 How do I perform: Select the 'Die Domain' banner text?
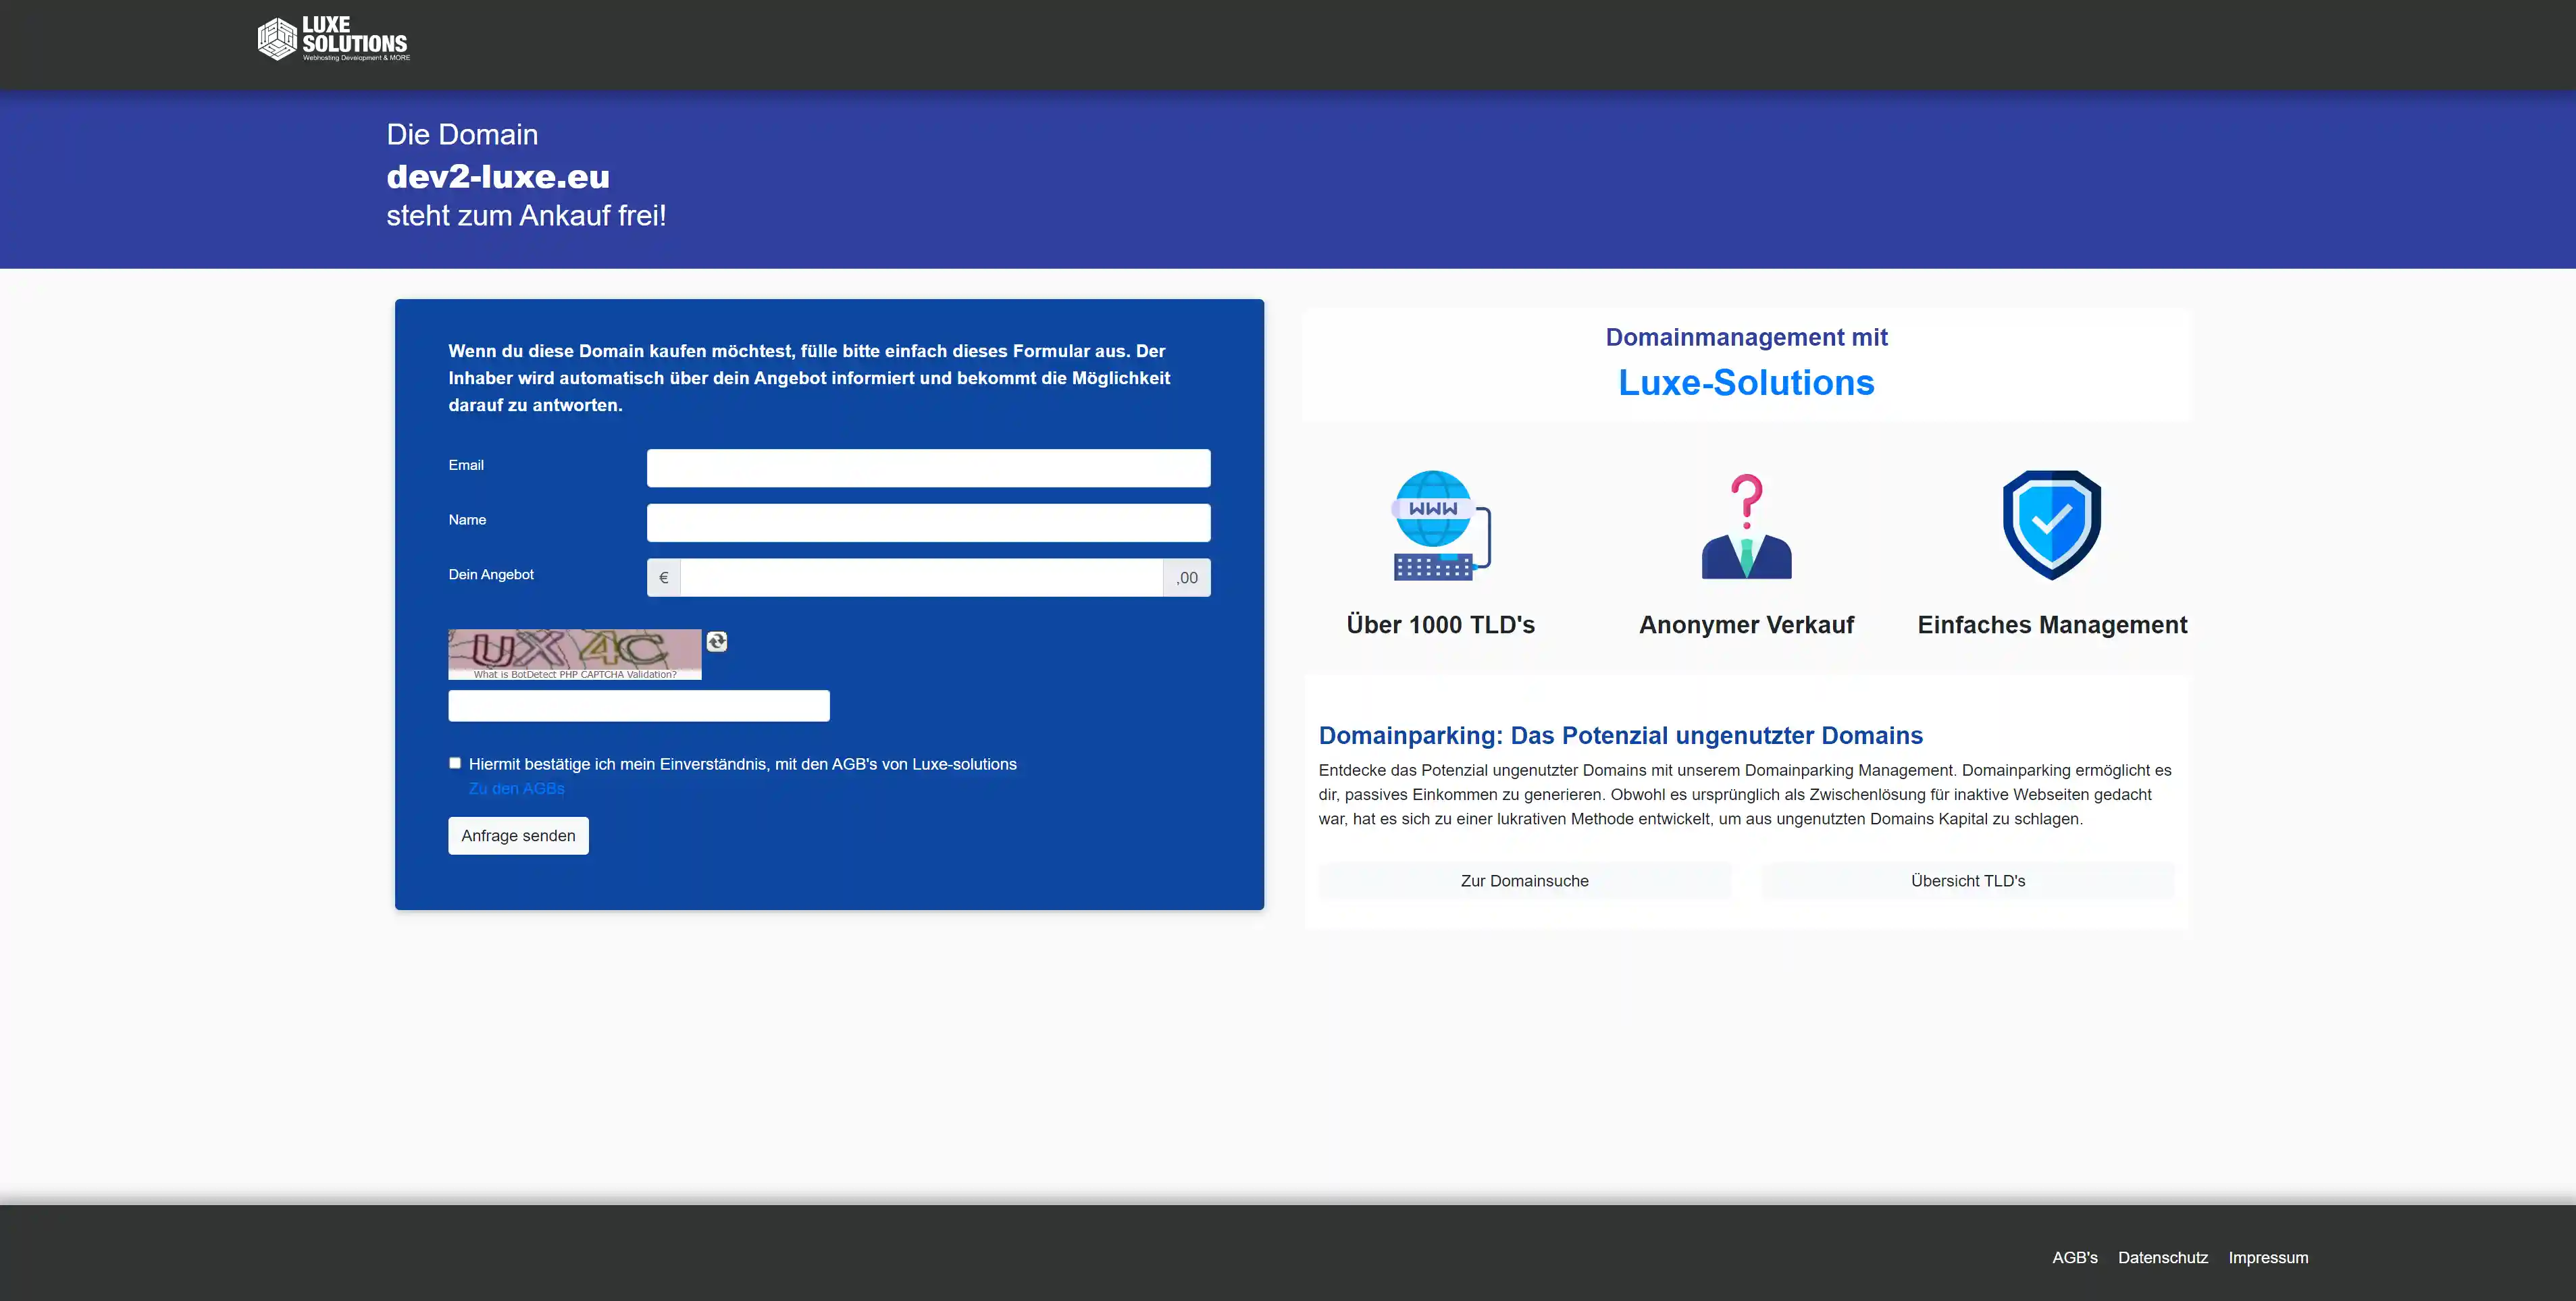[462, 135]
